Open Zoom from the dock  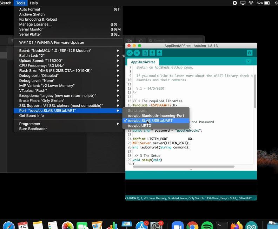(178, 225)
